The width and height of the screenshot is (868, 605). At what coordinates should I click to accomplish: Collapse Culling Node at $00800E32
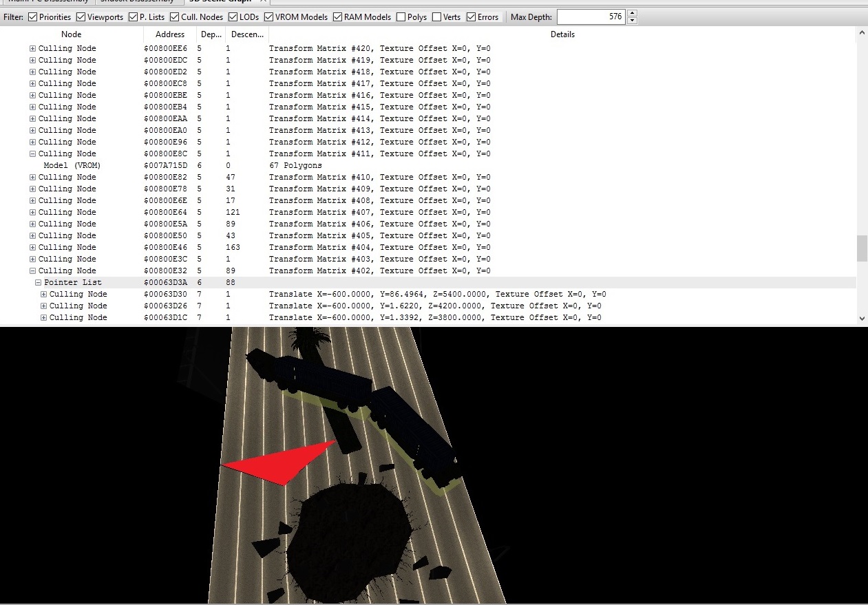tap(32, 271)
